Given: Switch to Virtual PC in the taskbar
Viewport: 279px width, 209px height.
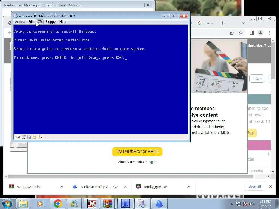Looking at the screenshot, I should point(142,204).
